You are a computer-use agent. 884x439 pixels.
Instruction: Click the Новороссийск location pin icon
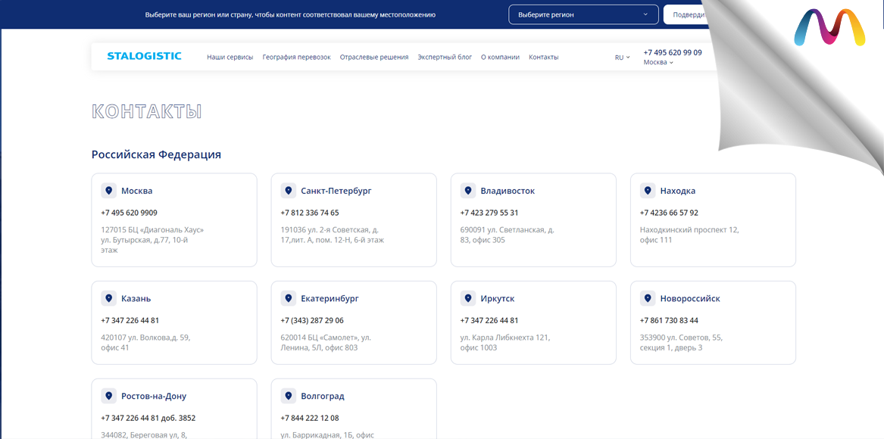tap(648, 299)
